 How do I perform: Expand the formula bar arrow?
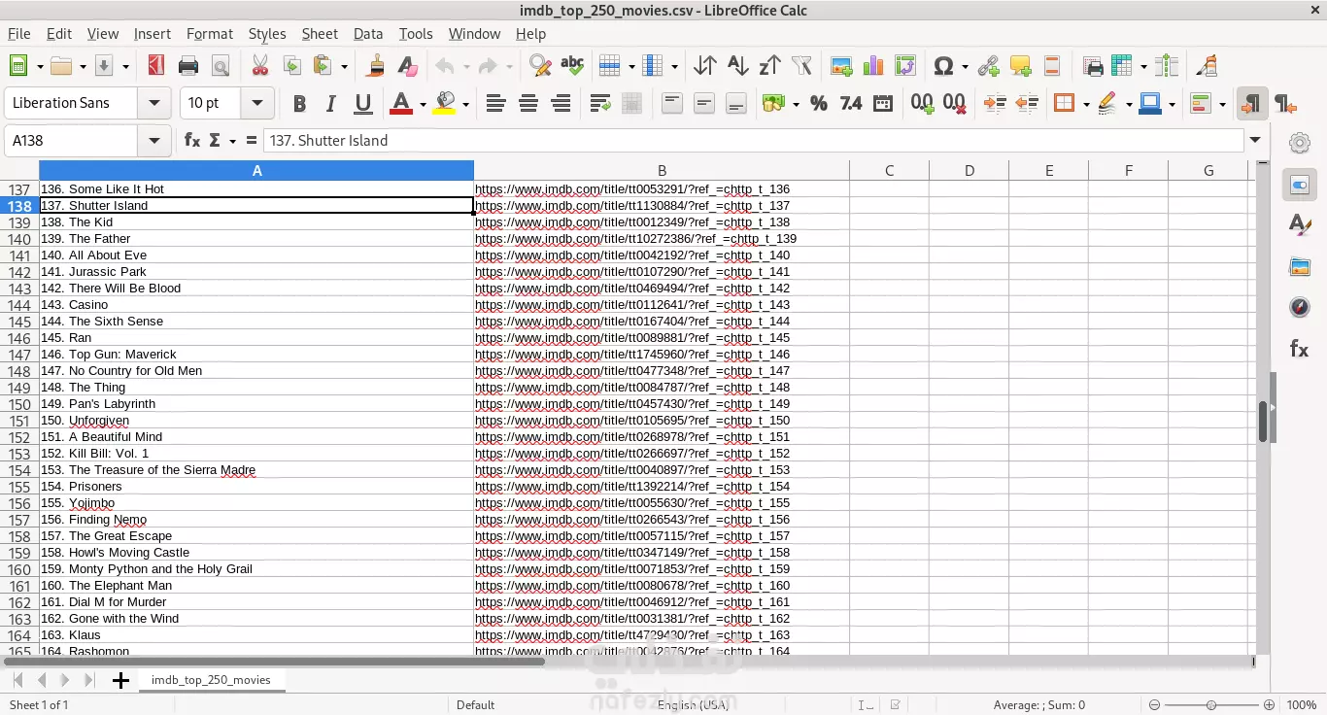point(1256,141)
